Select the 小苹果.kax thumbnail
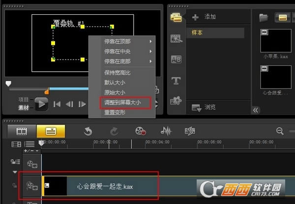295x204 pixels. point(276,41)
